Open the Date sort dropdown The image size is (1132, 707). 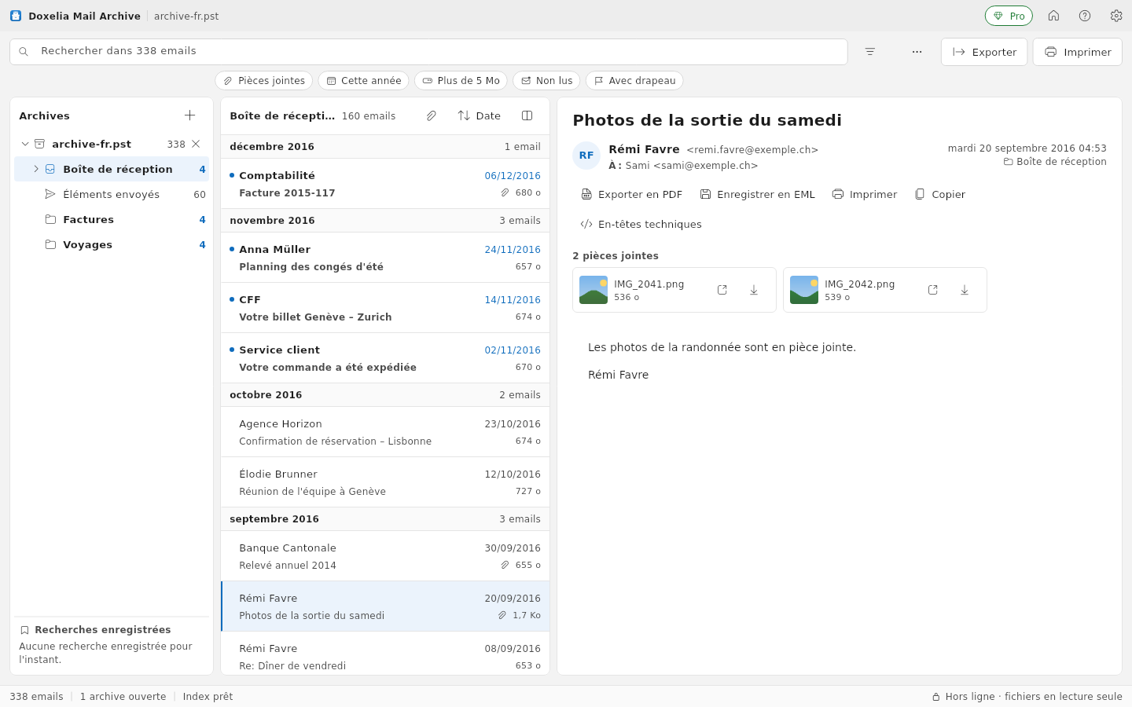(x=479, y=115)
